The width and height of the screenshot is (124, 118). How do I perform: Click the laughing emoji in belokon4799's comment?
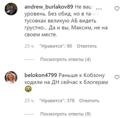point(28,89)
